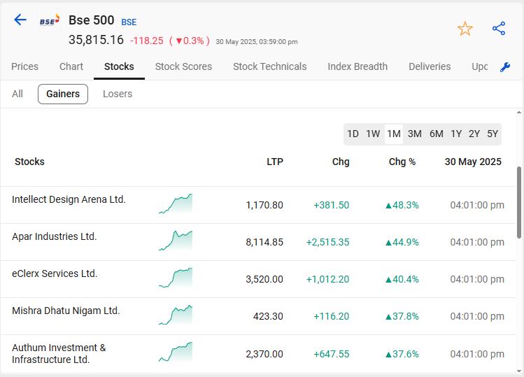Click eClerx Services trend sparkline

(x=175, y=278)
